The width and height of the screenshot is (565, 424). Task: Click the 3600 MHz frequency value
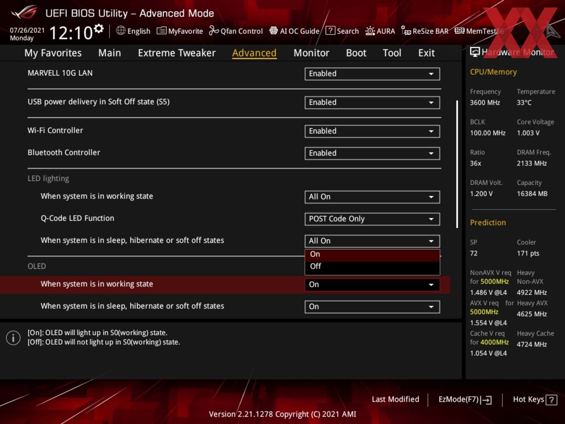[x=485, y=102]
